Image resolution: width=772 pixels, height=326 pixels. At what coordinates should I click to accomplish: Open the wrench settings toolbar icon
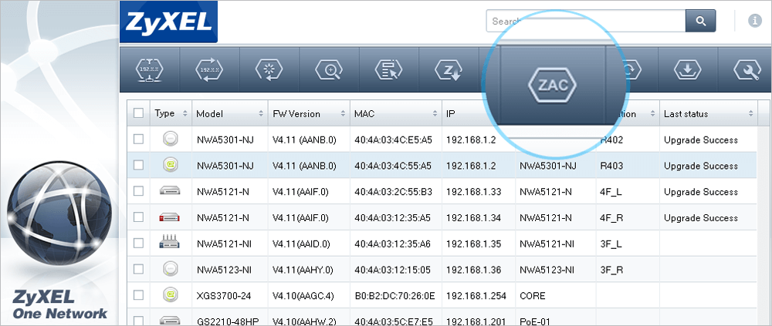pyautogui.click(x=747, y=70)
